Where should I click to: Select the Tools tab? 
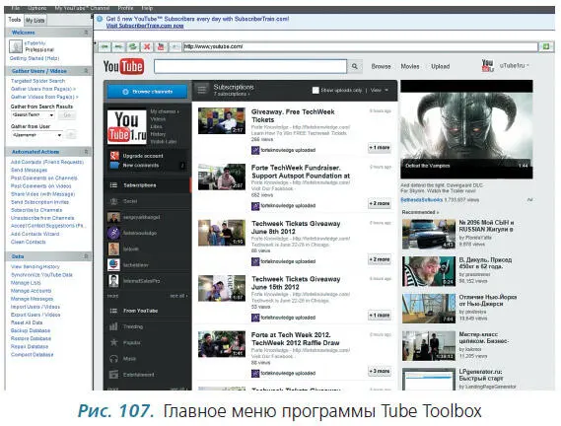click(15, 20)
